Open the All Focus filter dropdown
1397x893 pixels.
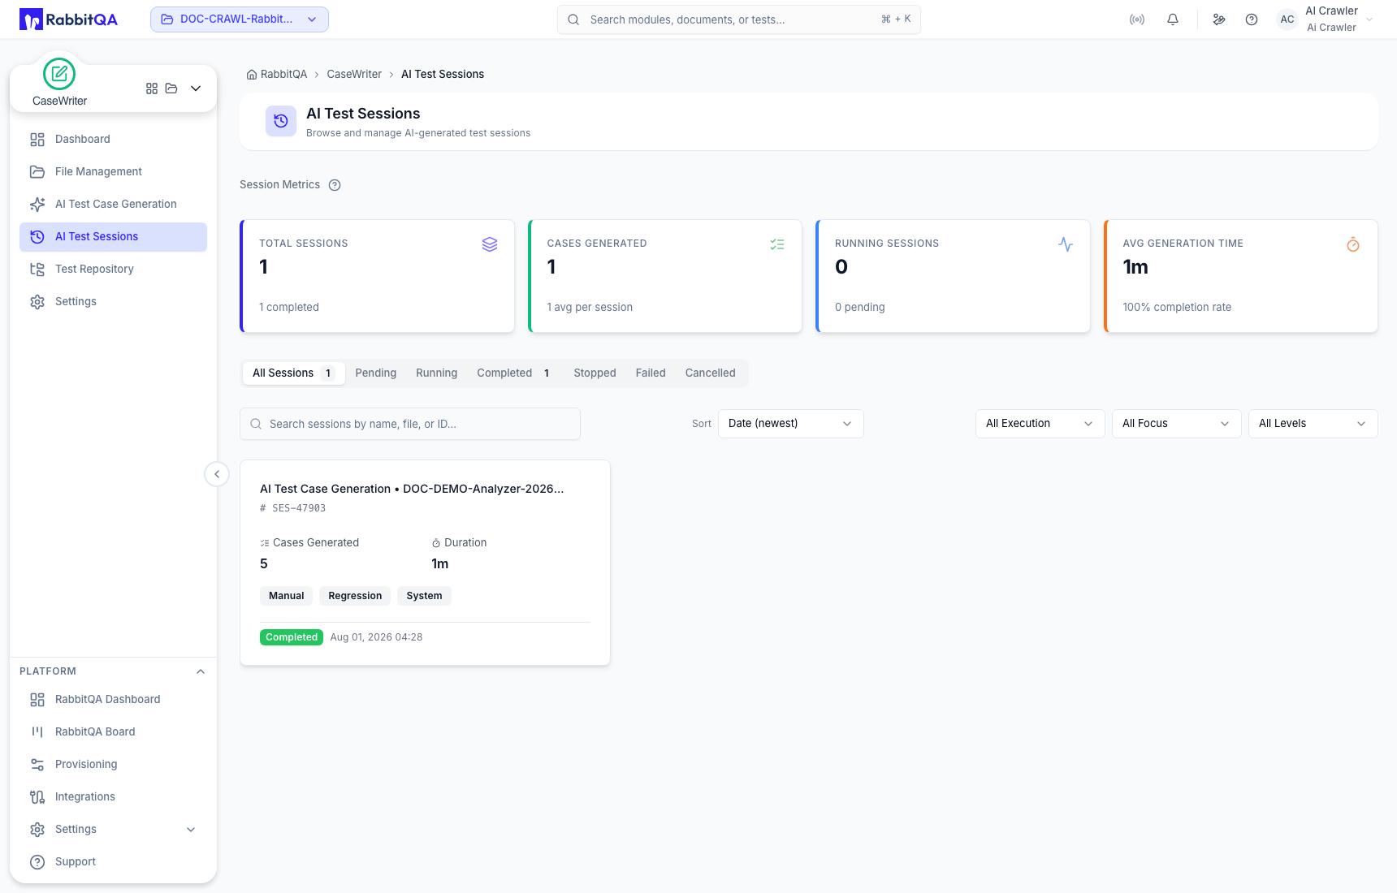point(1177,424)
